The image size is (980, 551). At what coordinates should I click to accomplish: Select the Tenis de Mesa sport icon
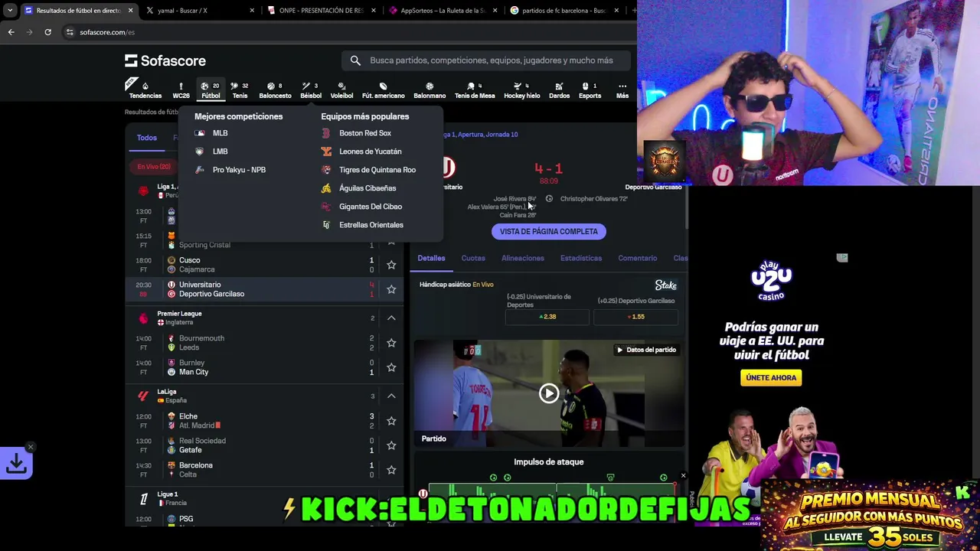tap(475, 90)
